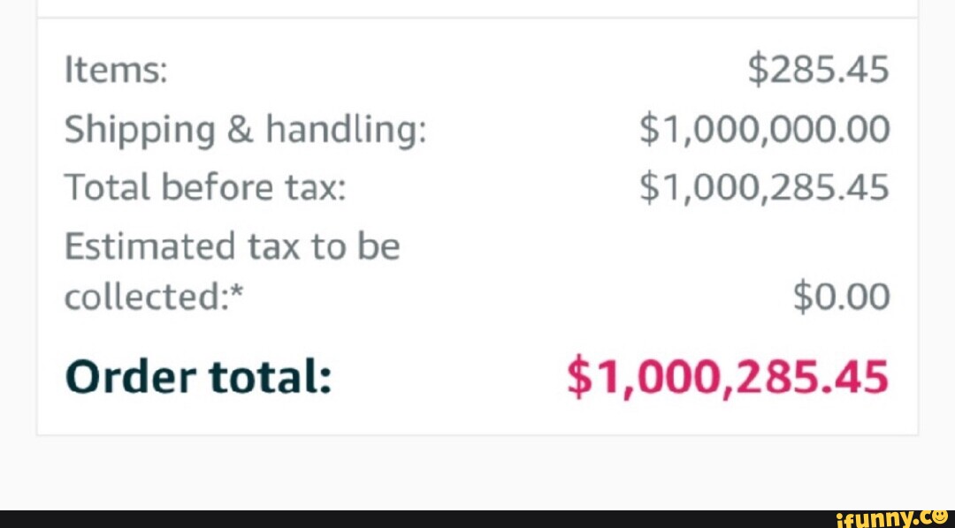Select the gray $1,000,285.45 before-tax amount
Viewport: 955px width, 528px height.
coord(765,187)
